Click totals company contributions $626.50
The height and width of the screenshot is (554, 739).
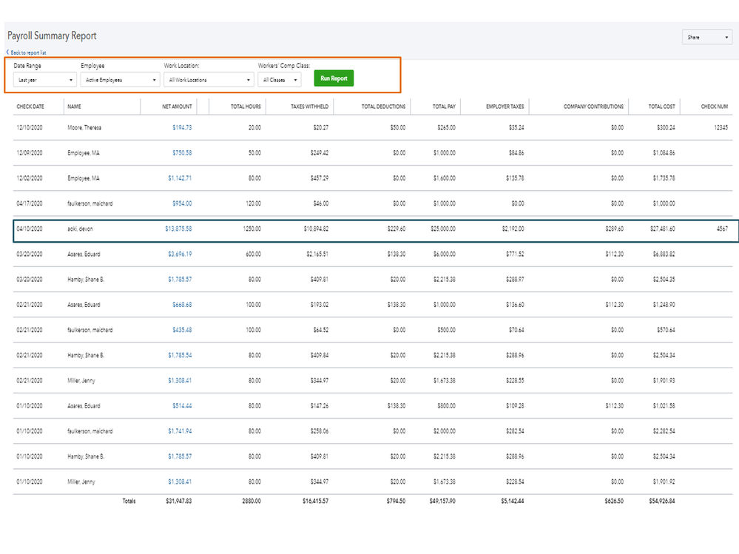pyautogui.click(x=614, y=501)
